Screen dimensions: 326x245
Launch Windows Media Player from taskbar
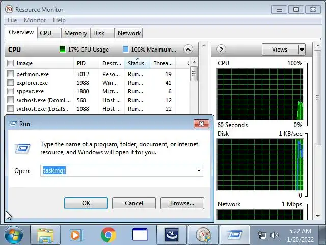[76, 235]
